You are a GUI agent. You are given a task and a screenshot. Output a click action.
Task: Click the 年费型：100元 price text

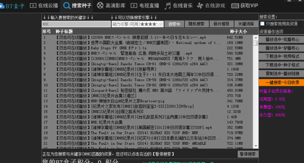pyautogui.click(x=272, y=107)
